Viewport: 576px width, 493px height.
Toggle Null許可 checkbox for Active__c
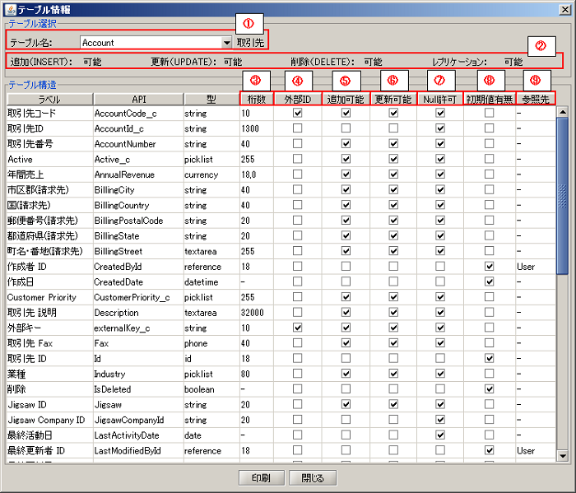pos(440,159)
